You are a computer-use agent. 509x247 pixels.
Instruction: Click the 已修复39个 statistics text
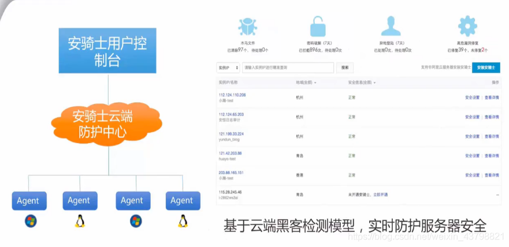[459, 50]
